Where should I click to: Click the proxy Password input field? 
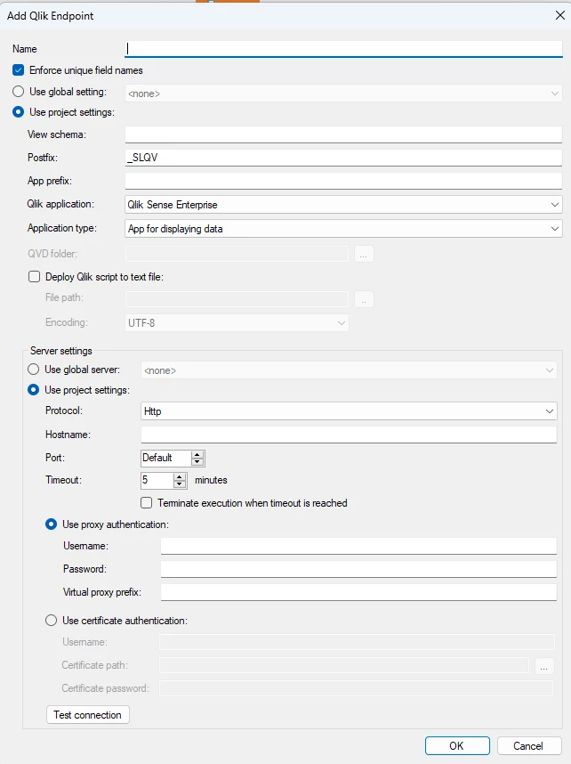[358, 569]
